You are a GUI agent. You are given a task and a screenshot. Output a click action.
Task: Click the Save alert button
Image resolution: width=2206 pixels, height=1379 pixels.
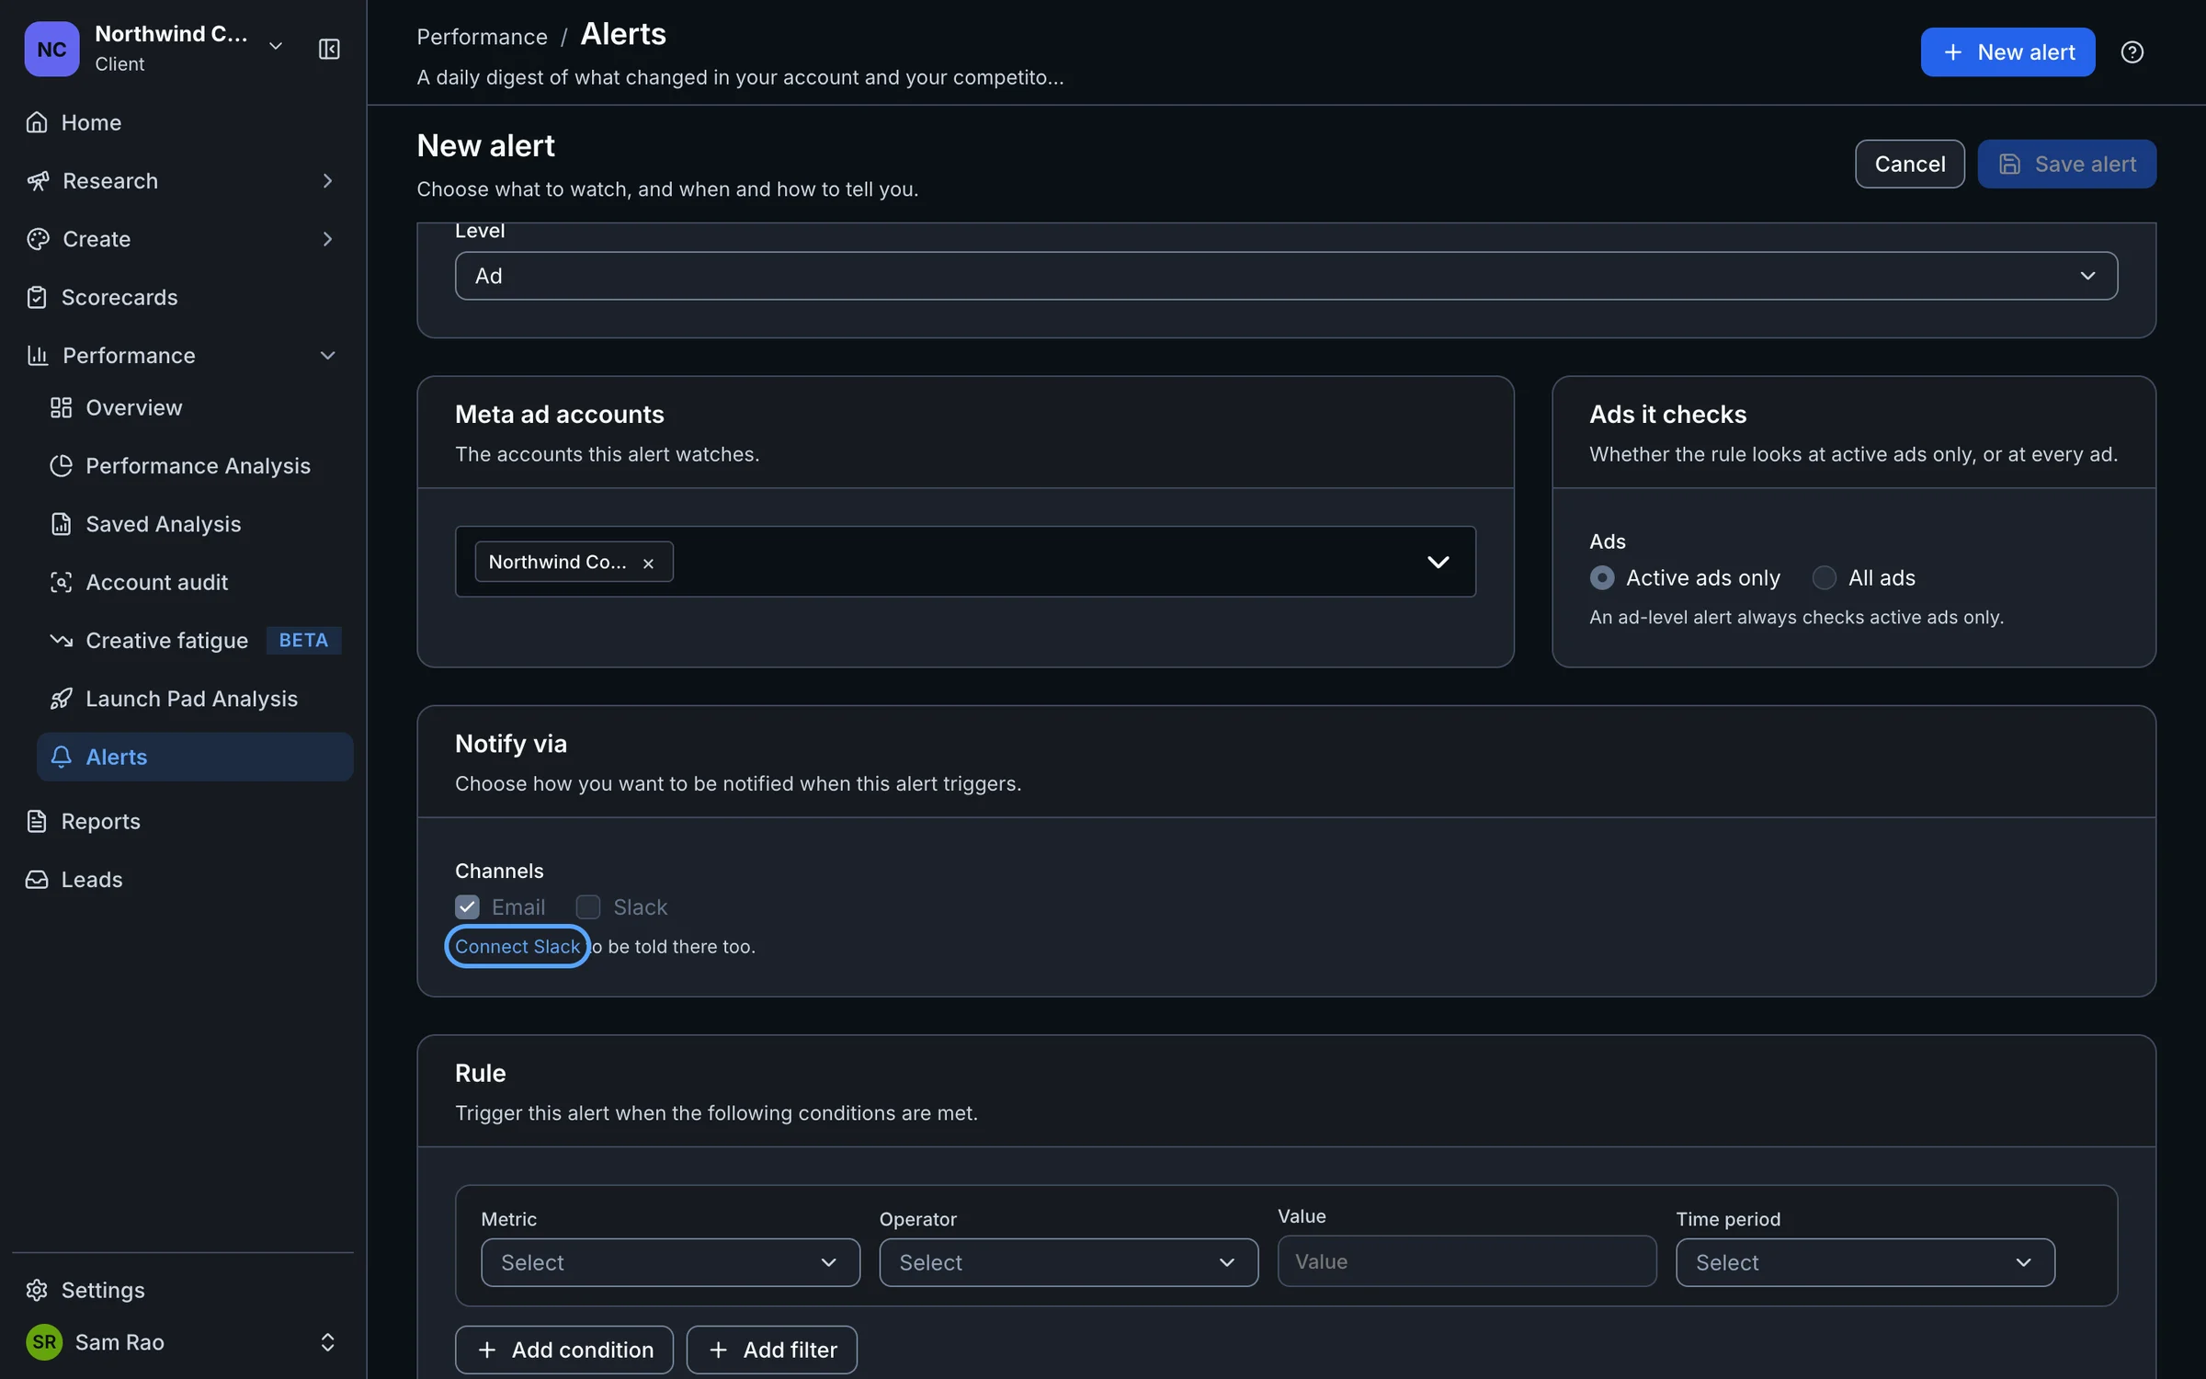coord(2066,164)
